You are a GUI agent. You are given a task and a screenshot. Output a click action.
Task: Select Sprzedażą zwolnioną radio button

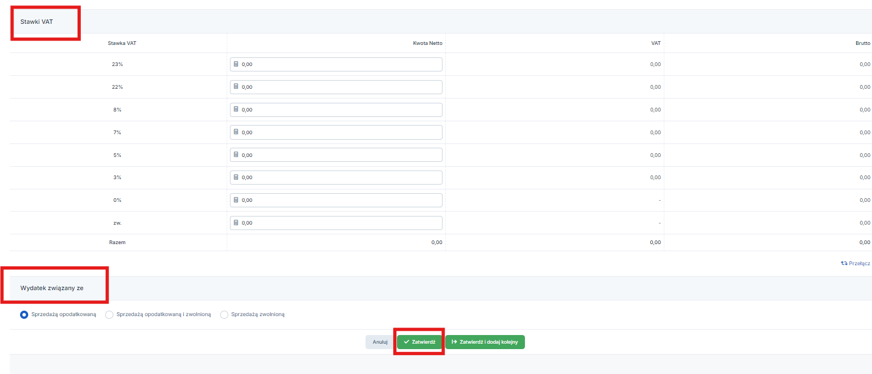[224, 314]
